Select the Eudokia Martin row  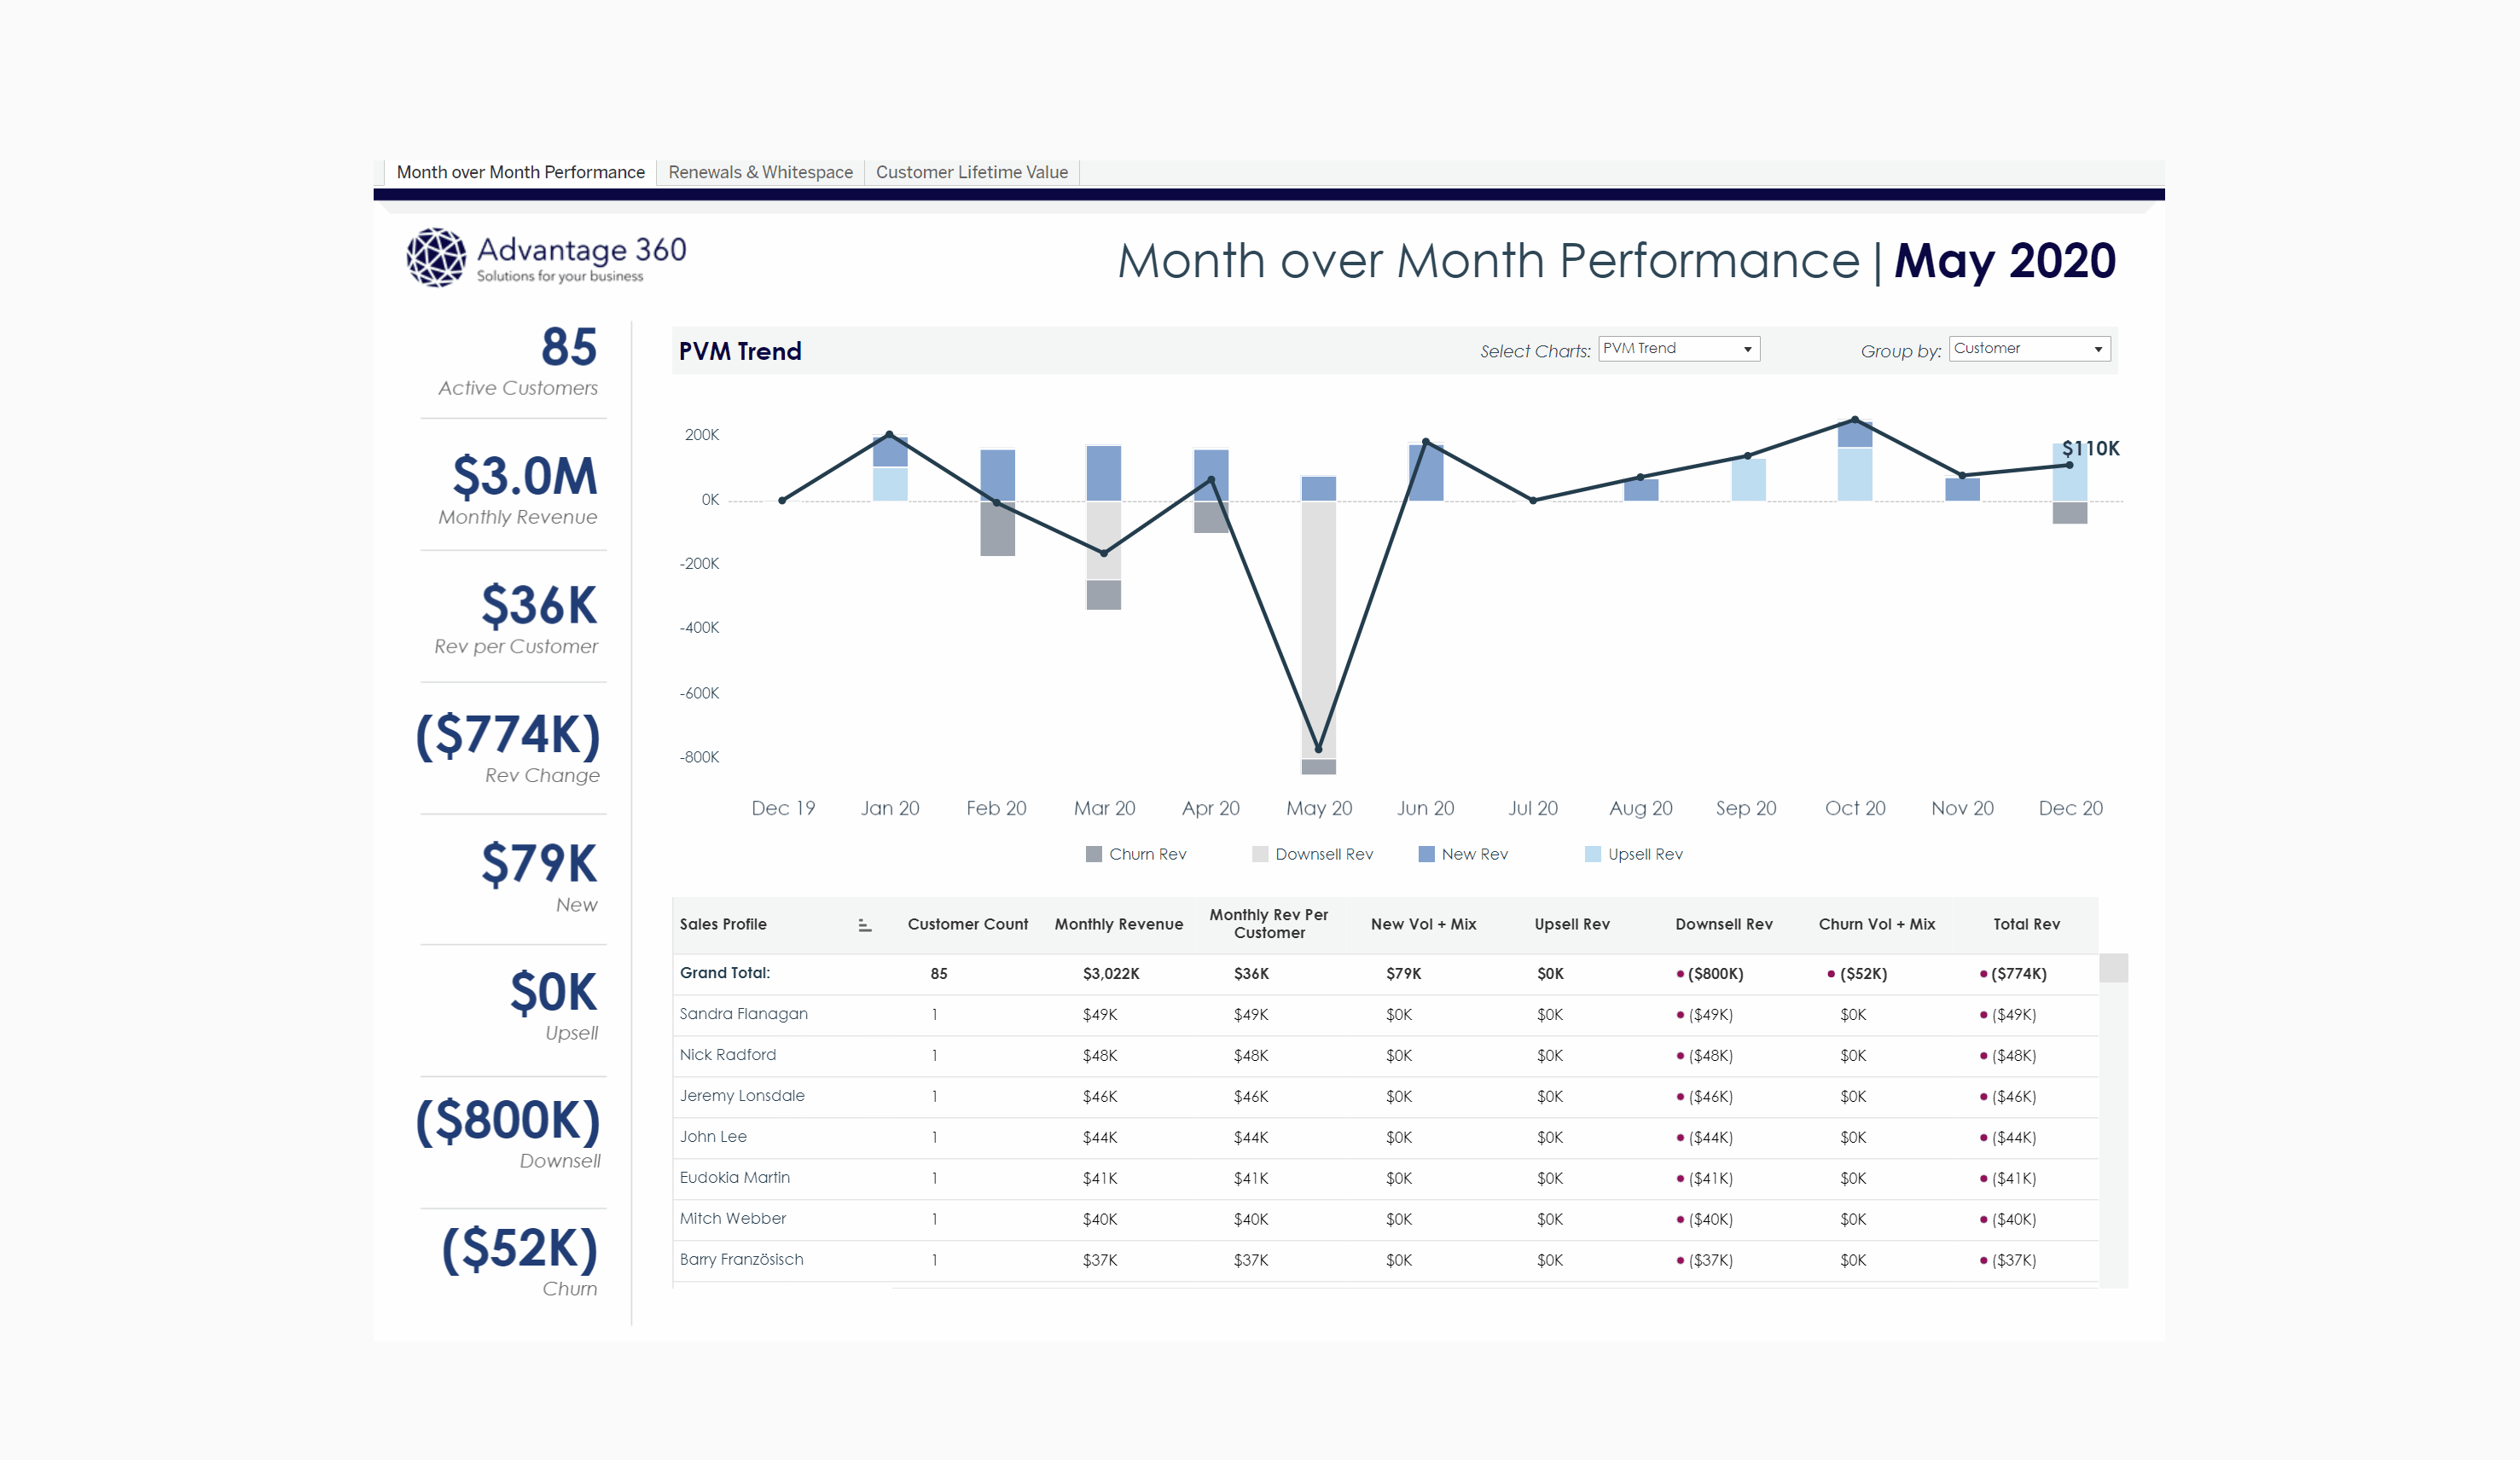coord(1385,1178)
